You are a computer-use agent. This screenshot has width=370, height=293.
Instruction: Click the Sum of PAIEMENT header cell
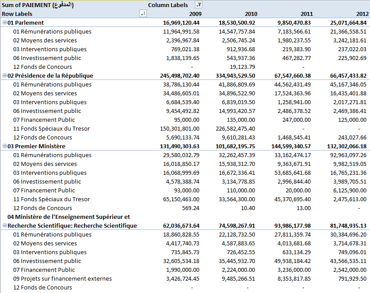(38, 5)
